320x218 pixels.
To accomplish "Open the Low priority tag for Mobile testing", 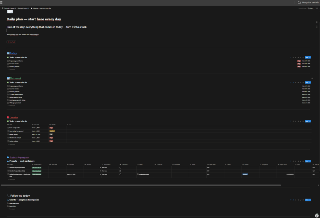I will (51, 134).
